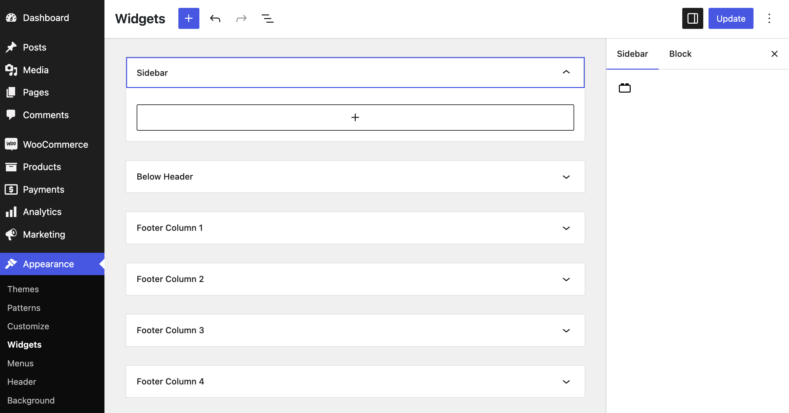789x413 pixels.
Task: Close the settings panel with the X
Action: click(x=775, y=54)
